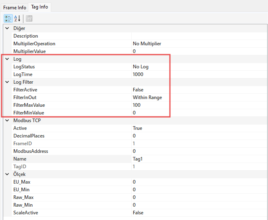Collapse the Modbus TCP category
Image resolution: width=268 pixels, height=220 pixels.
tap(7, 121)
